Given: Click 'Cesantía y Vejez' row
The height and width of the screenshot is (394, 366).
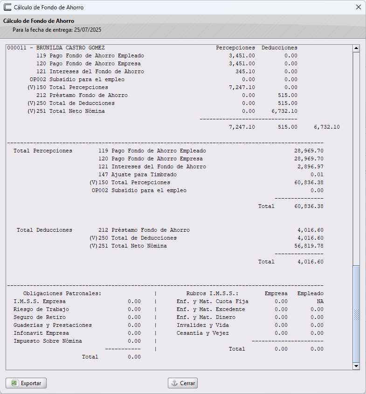Looking at the screenshot, I should (x=250, y=333).
